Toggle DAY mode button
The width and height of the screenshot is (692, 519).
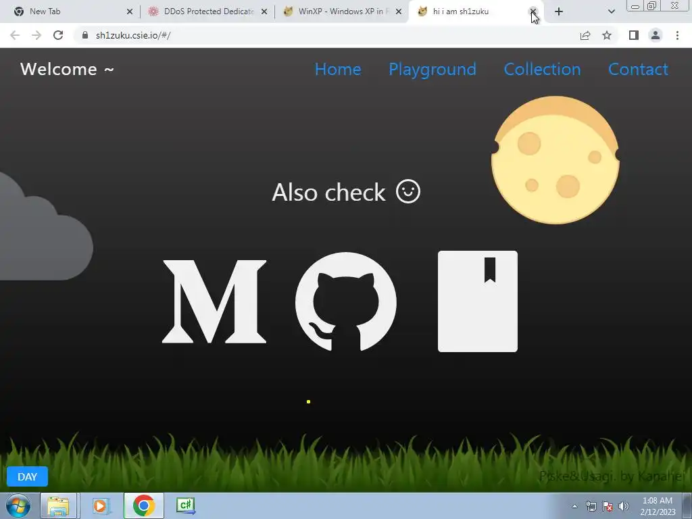(x=27, y=476)
